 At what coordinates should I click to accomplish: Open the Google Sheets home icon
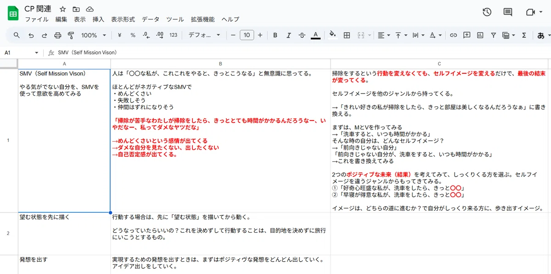[13, 14]
